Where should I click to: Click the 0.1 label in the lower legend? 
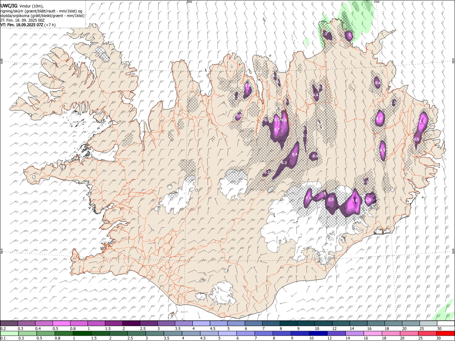[3, 338]
